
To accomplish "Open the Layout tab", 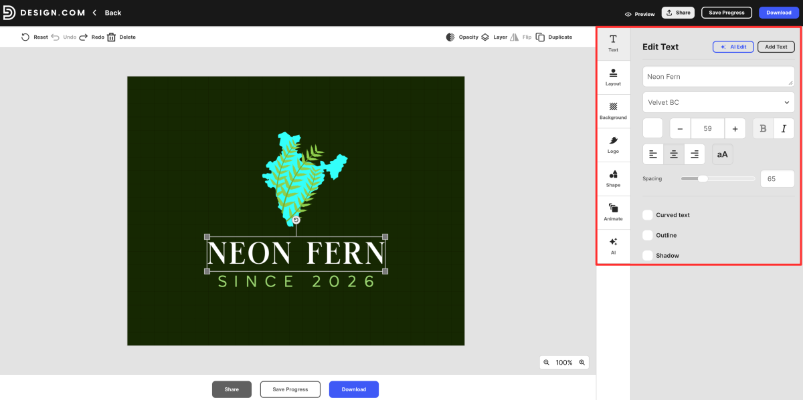I will click(613, 77).
